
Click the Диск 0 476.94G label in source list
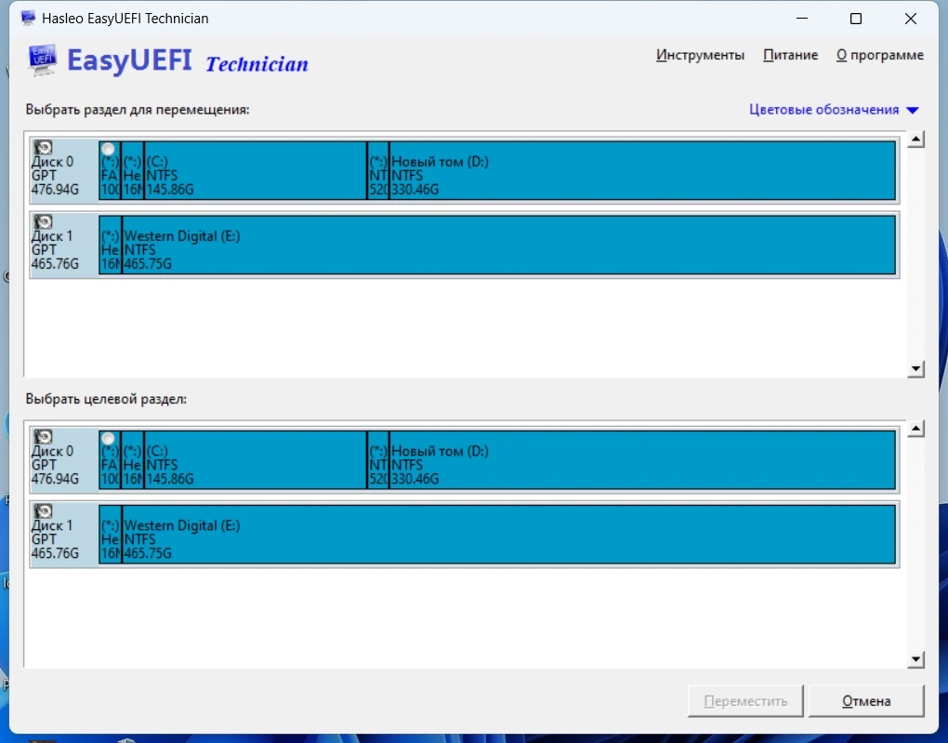55,176
